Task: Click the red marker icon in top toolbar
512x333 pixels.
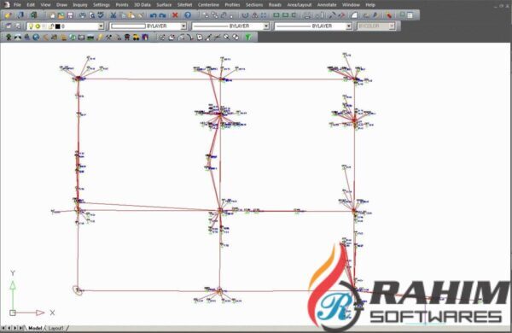Action: click(x=388, y=15)
